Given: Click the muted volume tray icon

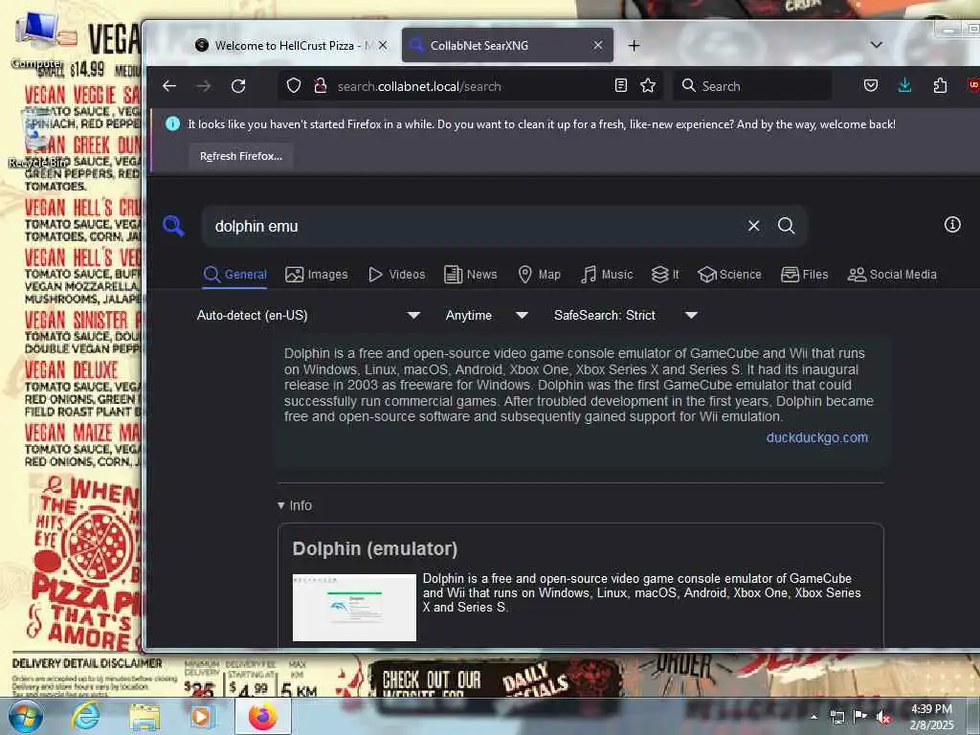Looking at the screenshot, I should tap(883, 718).
